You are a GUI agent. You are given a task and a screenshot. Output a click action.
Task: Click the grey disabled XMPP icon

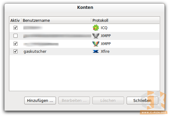click(96, 36)
